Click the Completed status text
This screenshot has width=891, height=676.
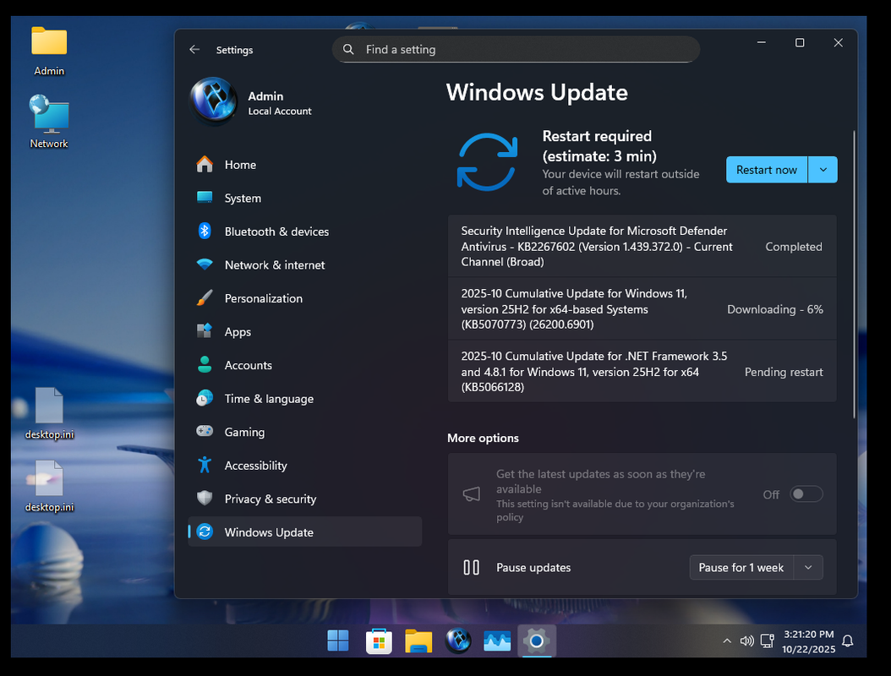[x=793, y=247]
